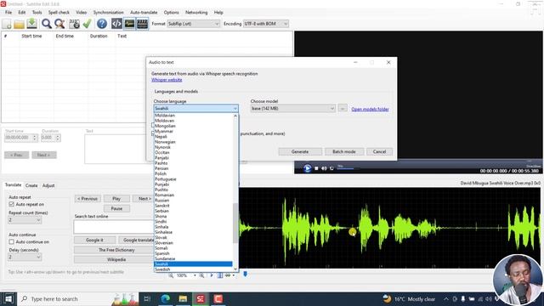Open Microsoft Edge from taskbar
The height and width of the screenshot is (306, 544).
click(166, 298)
